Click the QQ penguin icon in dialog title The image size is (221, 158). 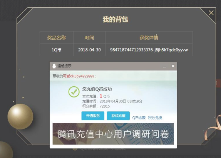coord(54,66)
